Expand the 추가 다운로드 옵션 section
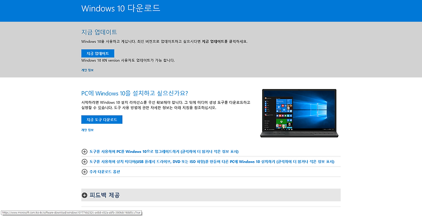Viewport: 422px width, 216px height. 104,172
